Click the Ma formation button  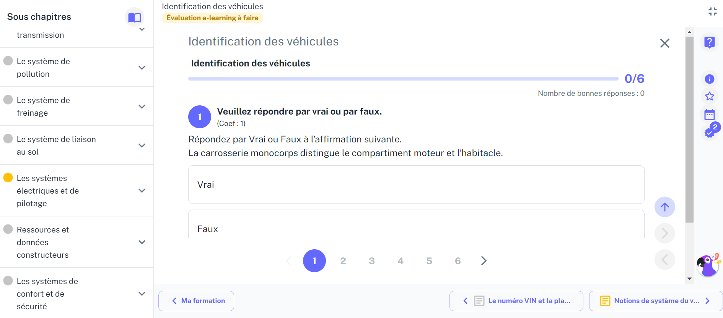(196, 301)
